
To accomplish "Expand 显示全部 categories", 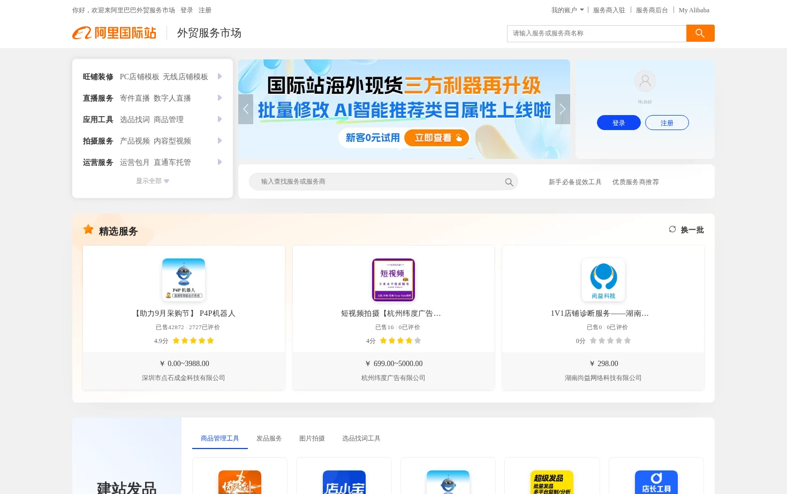I will click(x=153, y=181).
